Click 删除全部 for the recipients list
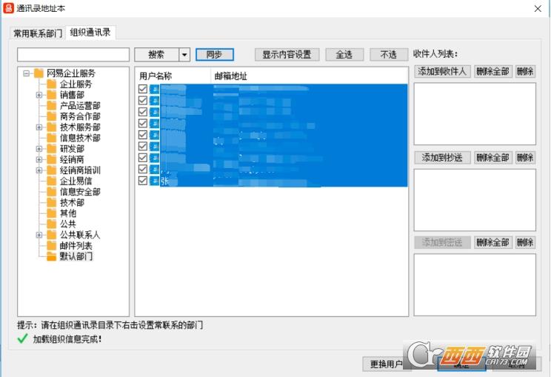This screenshot has height=377, width=551. point(493,72)
